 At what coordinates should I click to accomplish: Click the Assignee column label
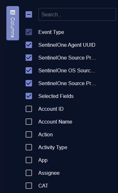[x=49, y=173]
